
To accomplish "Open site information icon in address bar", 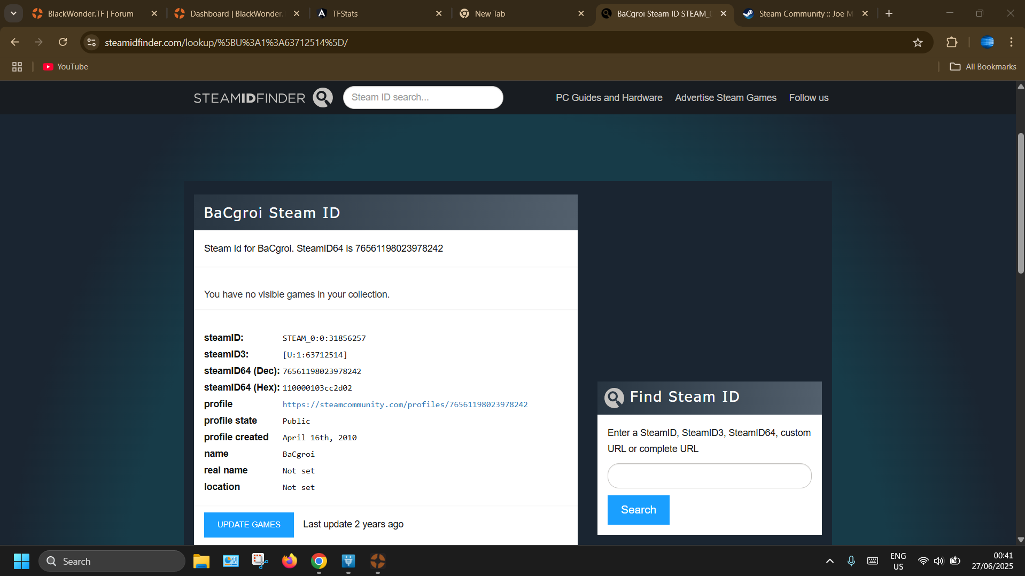I will pos(92,42).
